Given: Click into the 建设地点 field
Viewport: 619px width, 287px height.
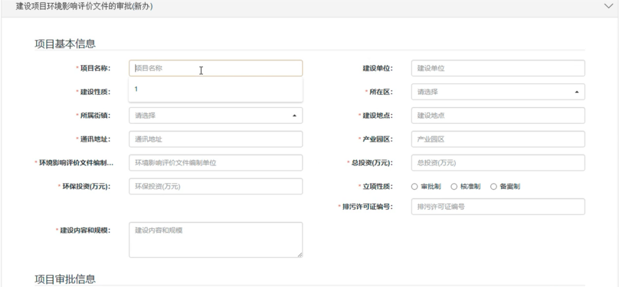Looking at the screenshot, I should pos(497,115).
